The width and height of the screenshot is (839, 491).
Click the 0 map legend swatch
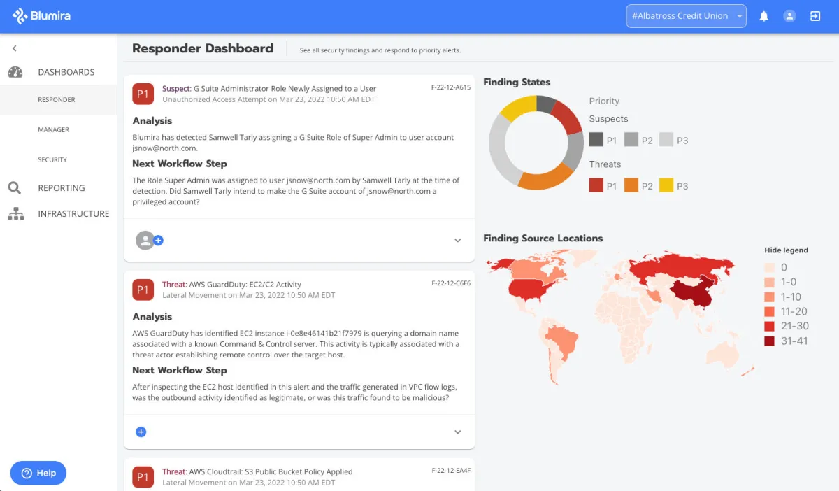(769, 268)
